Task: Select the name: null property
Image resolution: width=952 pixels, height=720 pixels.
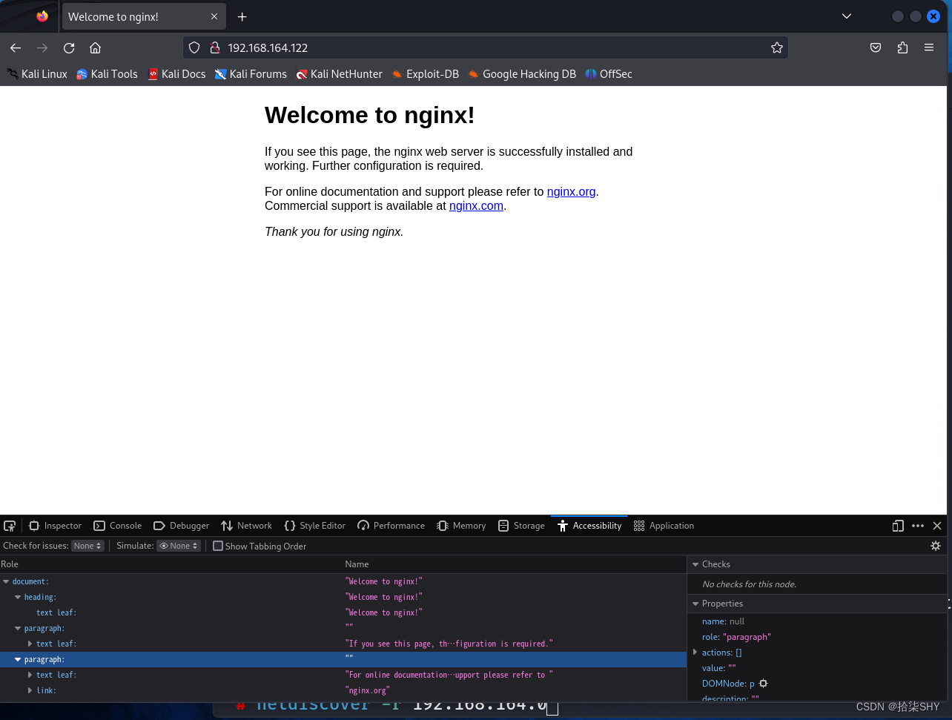Action: [723, 621]
